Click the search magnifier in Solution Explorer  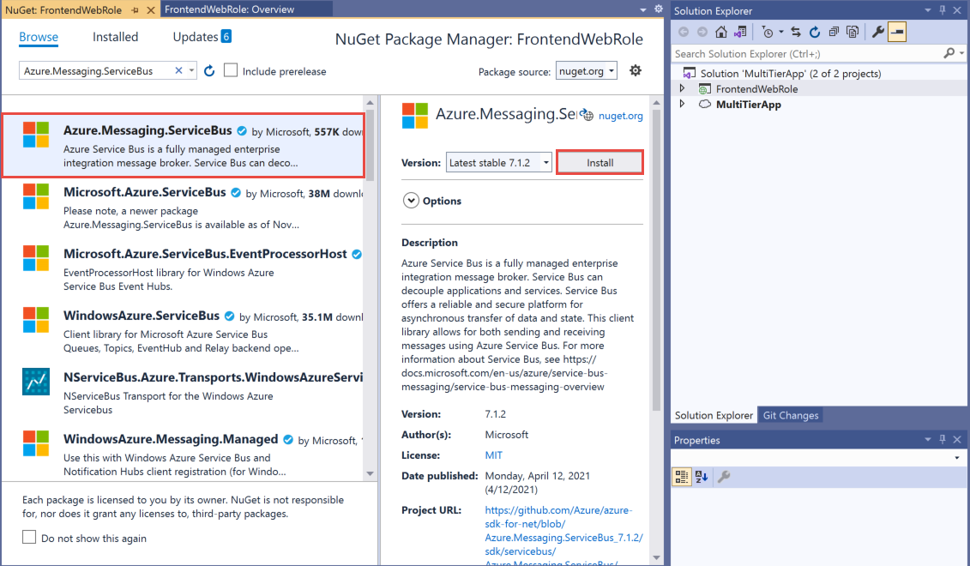[x=949, y=54]
